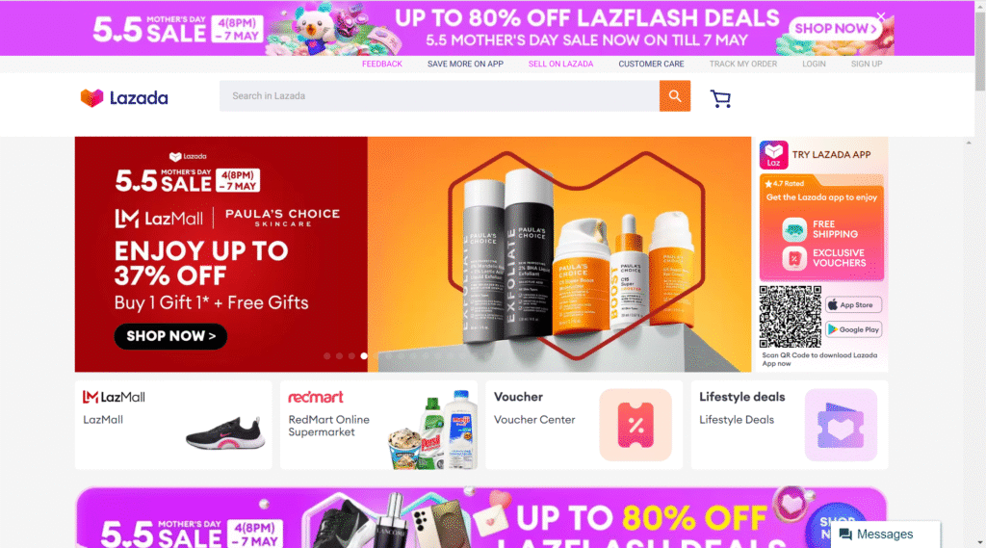986x548 pixels.
Task: Click the orange search magnifier icon
Action: tap(675, 95)
